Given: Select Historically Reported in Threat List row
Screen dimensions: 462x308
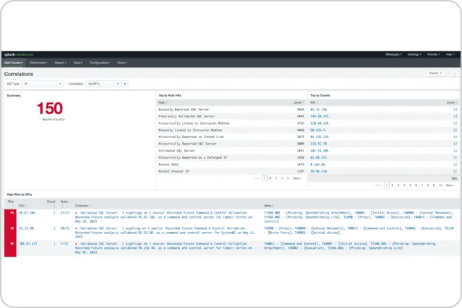Looking at the screenshot, I should (231, 137).
